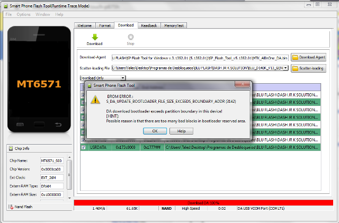Click the High Speed status bar entry
This screenshot has width=339, height=223.
(191, 209)
